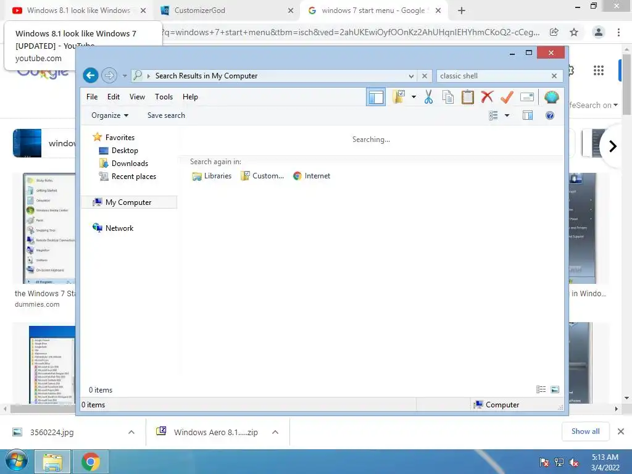
Task: Search again in Custom location
Action: tap(262, 176)
